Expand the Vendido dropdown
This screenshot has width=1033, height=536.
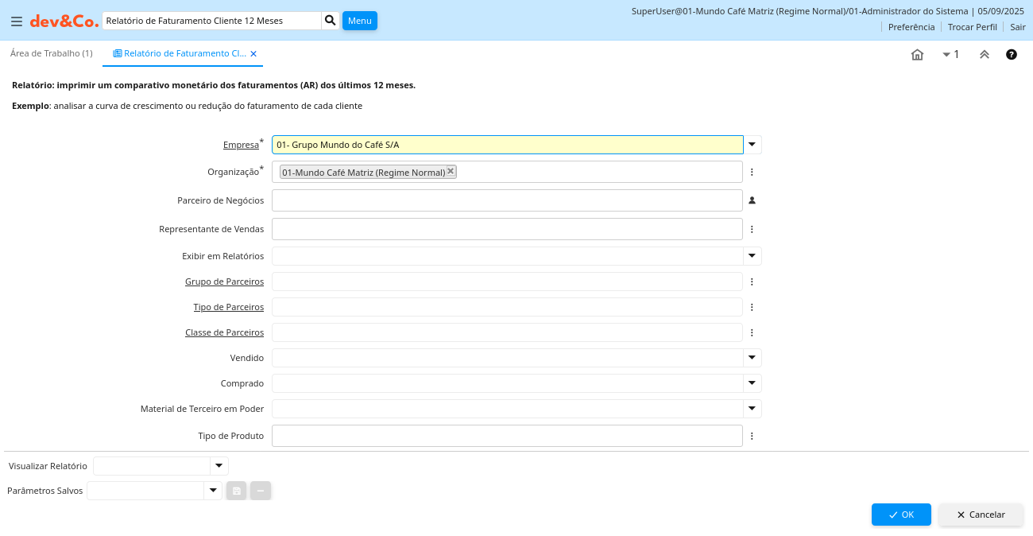[752, 358]
